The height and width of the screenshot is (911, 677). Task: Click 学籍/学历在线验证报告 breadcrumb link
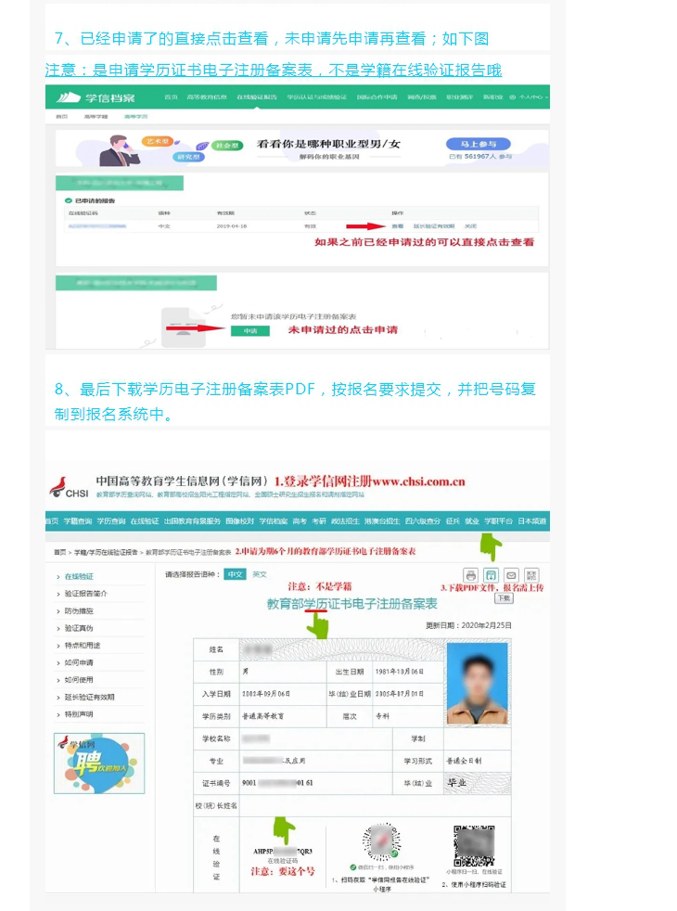pyautogui.click(x=106, y=552)
